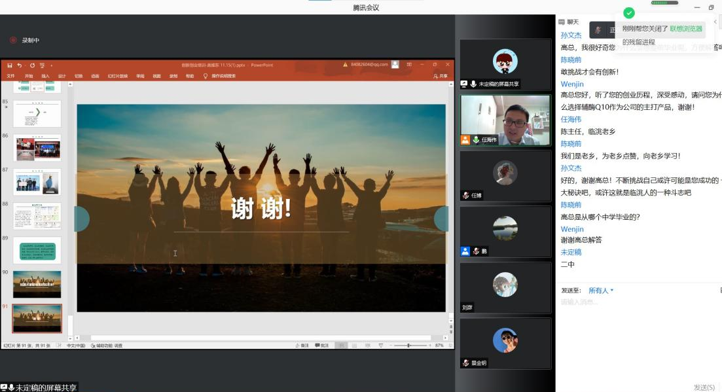Viewport: 722px width, 392px height.
Task: Click the left round slide navigation arrow
Action: pyautogui.click(x=81, y=219)
